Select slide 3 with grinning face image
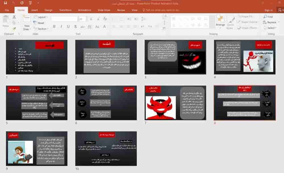The height and width of the screenshot is (173, 284). (x=175, y=57)
